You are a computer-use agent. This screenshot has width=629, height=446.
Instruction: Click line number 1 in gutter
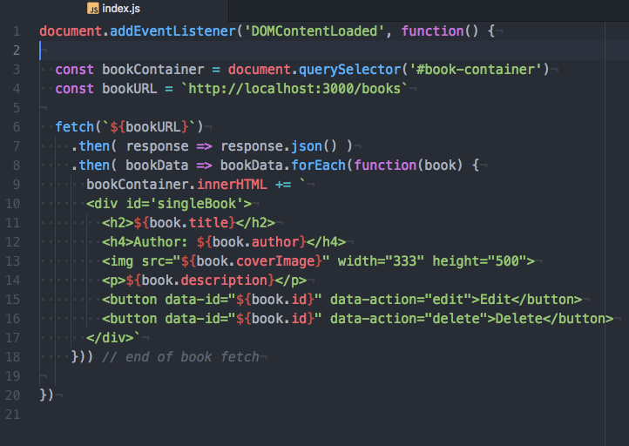[17, 31]
